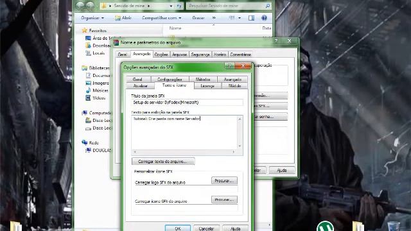Switch to the Configurações tab

tap(170, 79)
